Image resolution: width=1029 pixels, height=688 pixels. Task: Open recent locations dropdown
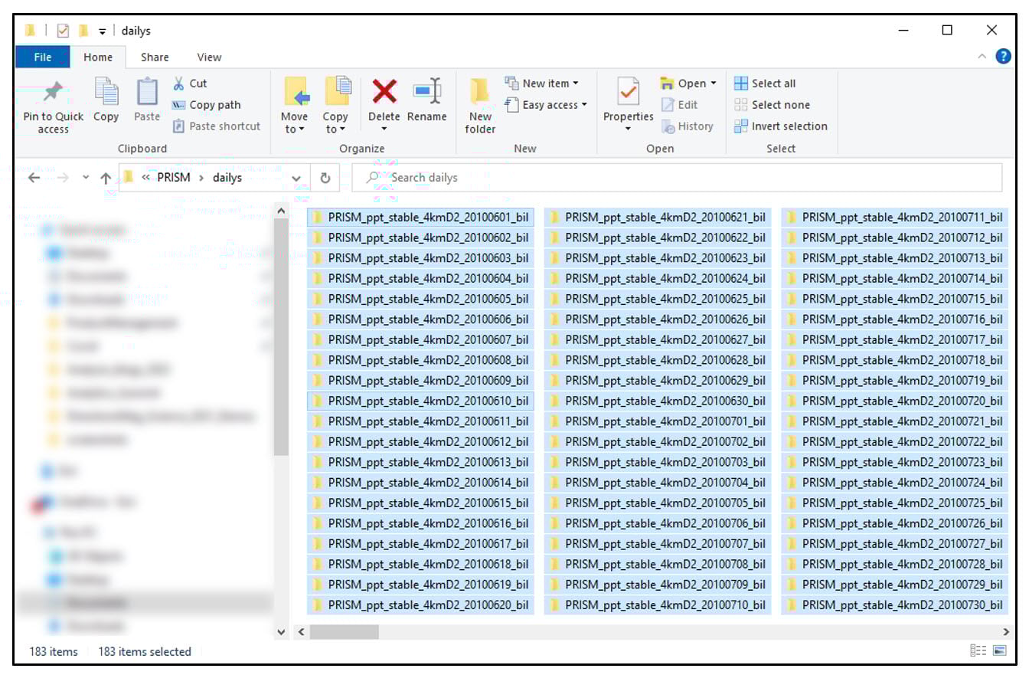click(86, 178)
